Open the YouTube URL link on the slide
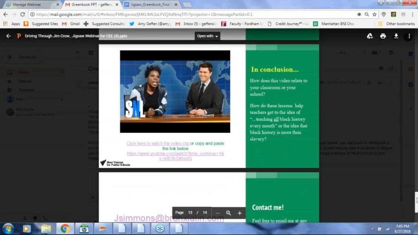The width and height of the screenshot is (418, 235). (x=175, y=156)
